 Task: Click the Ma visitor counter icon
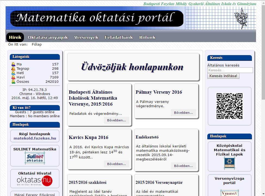[x=13, y=64]
